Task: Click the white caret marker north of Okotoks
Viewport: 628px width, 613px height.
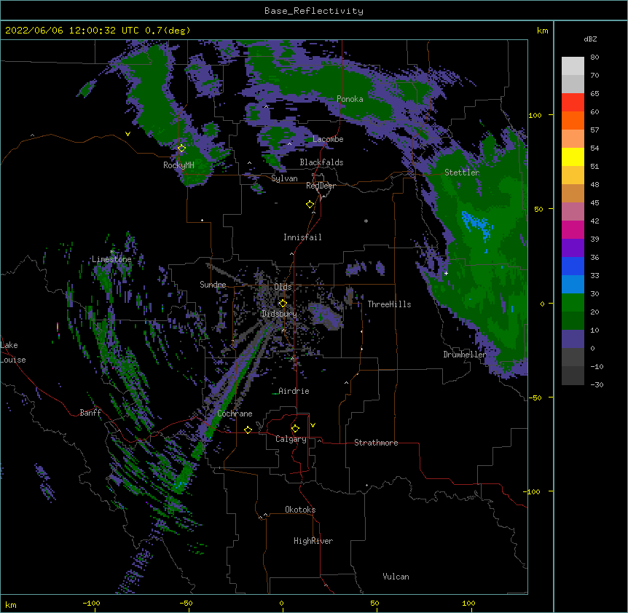Action: pos(265,515)
